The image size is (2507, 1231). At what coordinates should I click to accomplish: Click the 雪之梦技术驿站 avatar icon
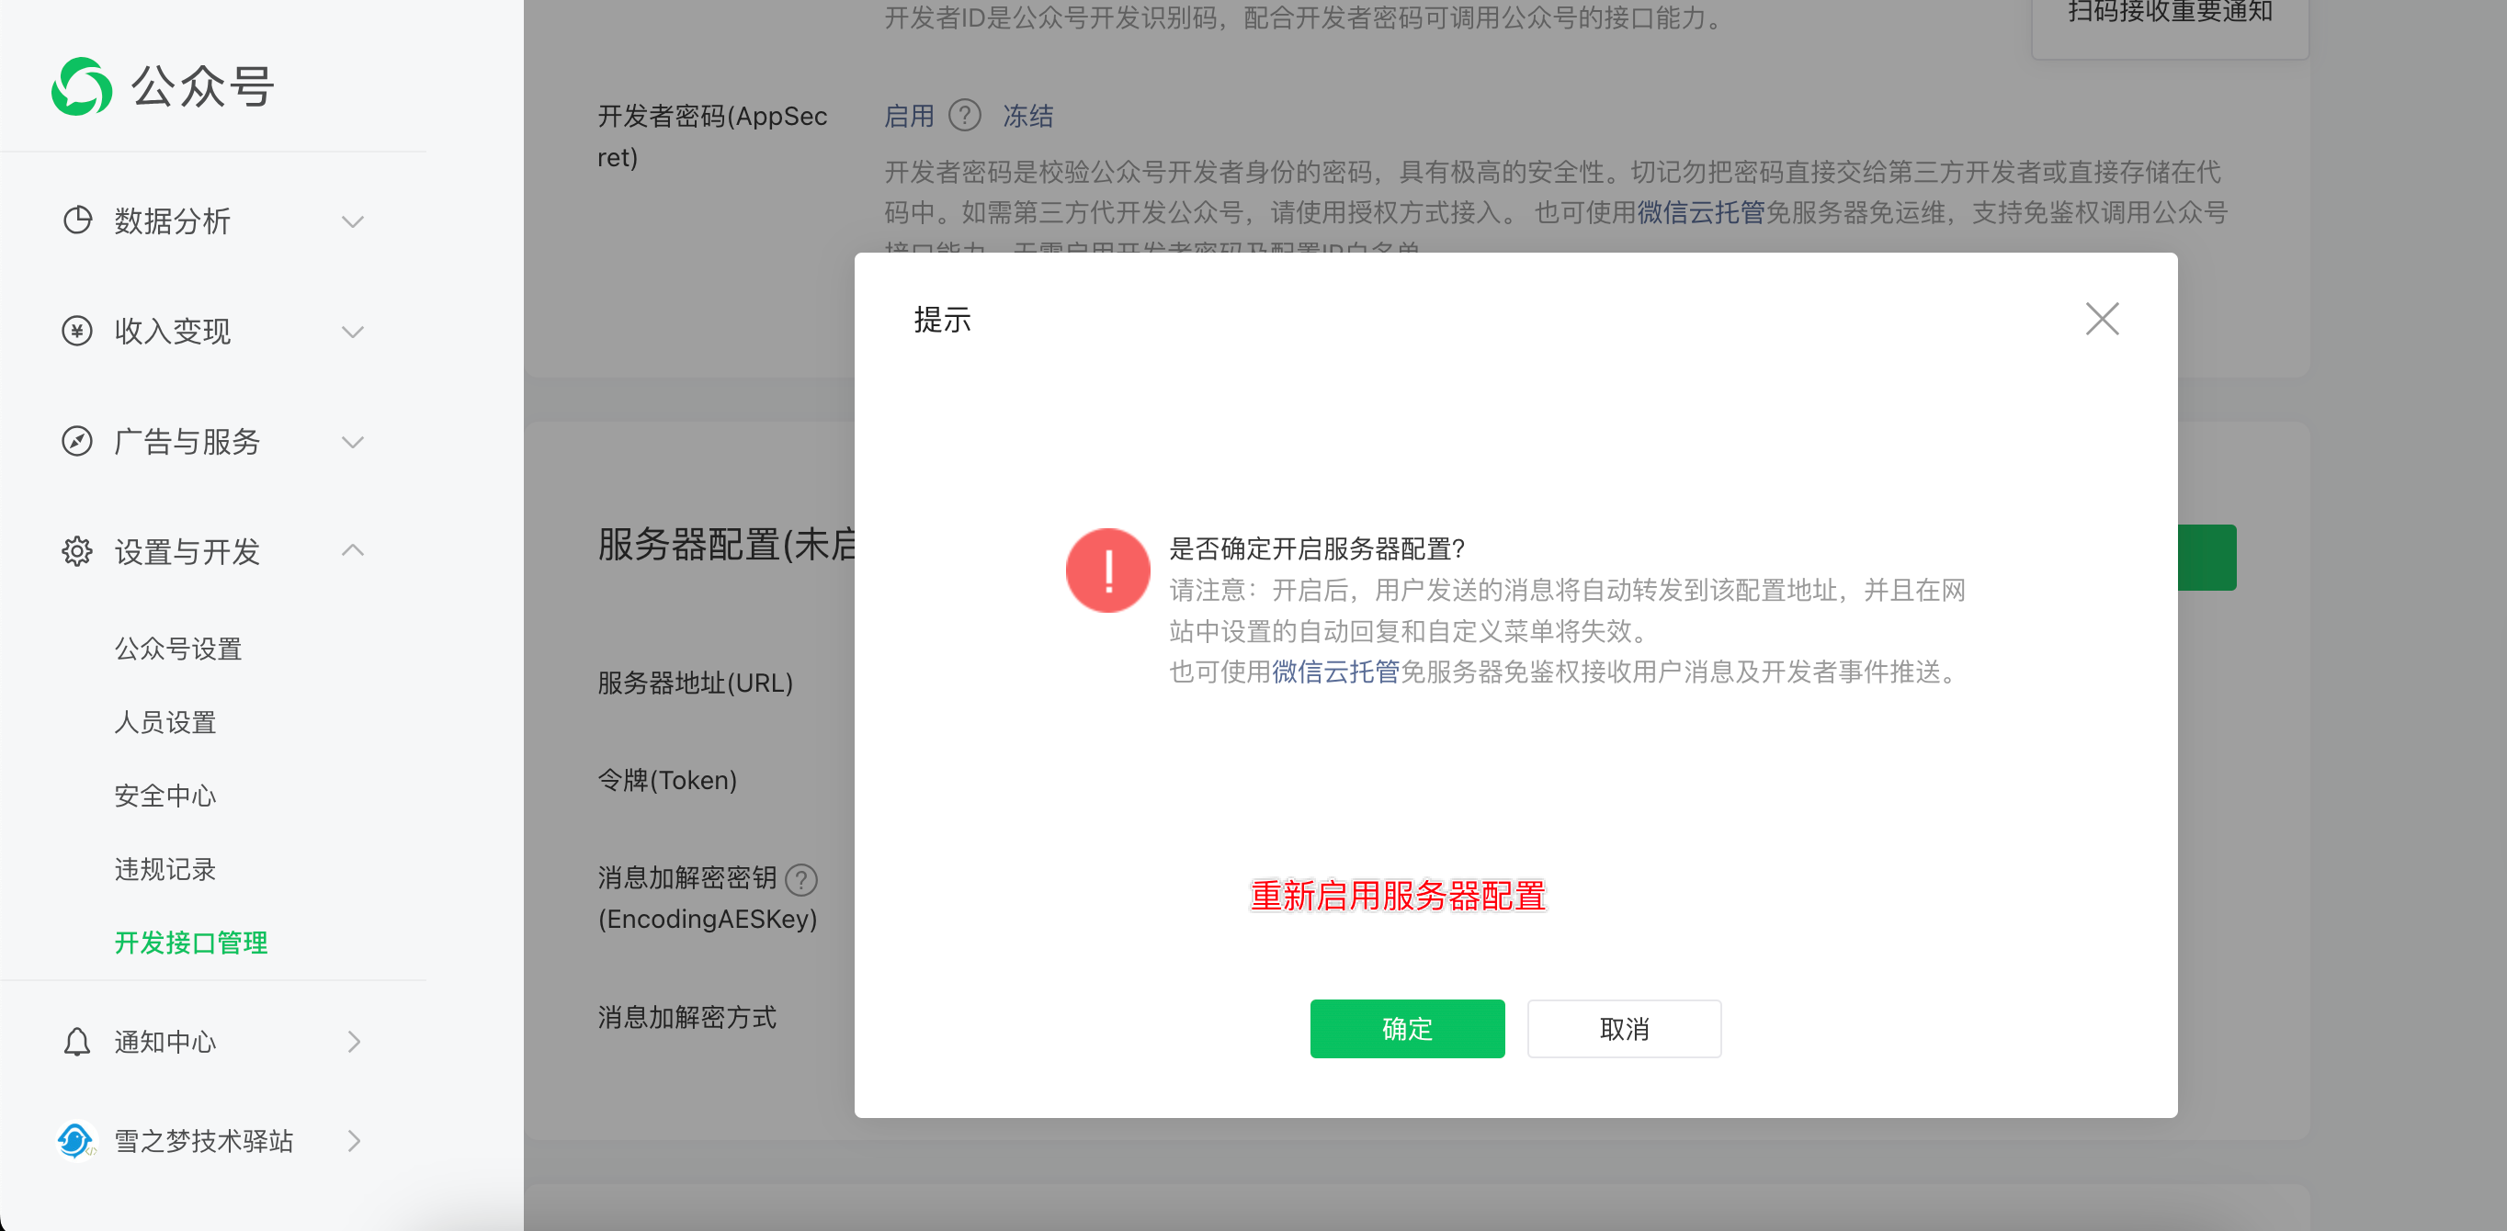click(75, 1140)
